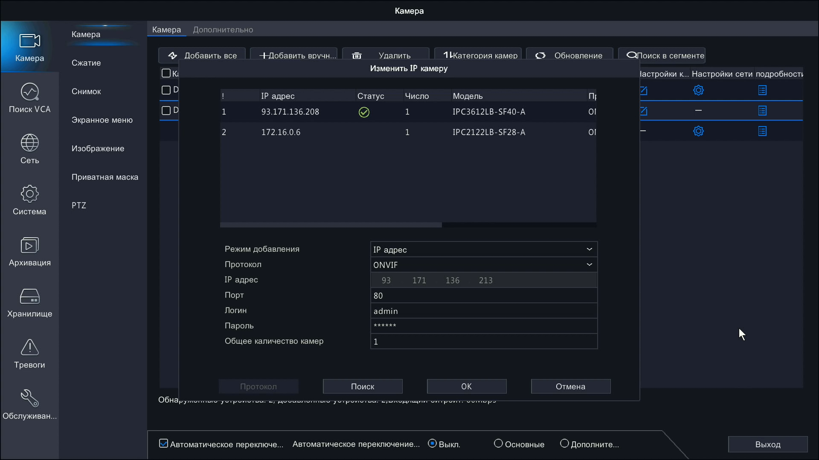This screenshot has width=819, height=460.
Task: Click Настройки сети column header
Action: point(722,74)
